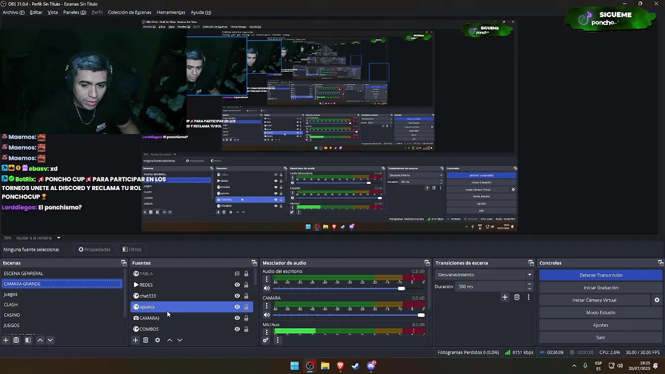Move source down arrow in Fuentes
The image size is (665, 374).
pyautogui.click(x=180, y=340)
